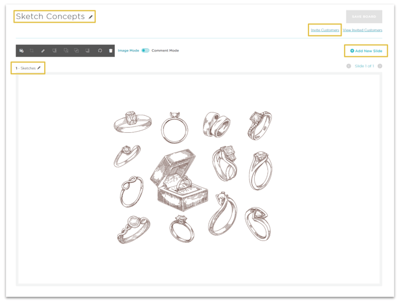This screenshot has width=399, height=302.
Task: Select the crop tool in toolbar
Action: [31, 50]
